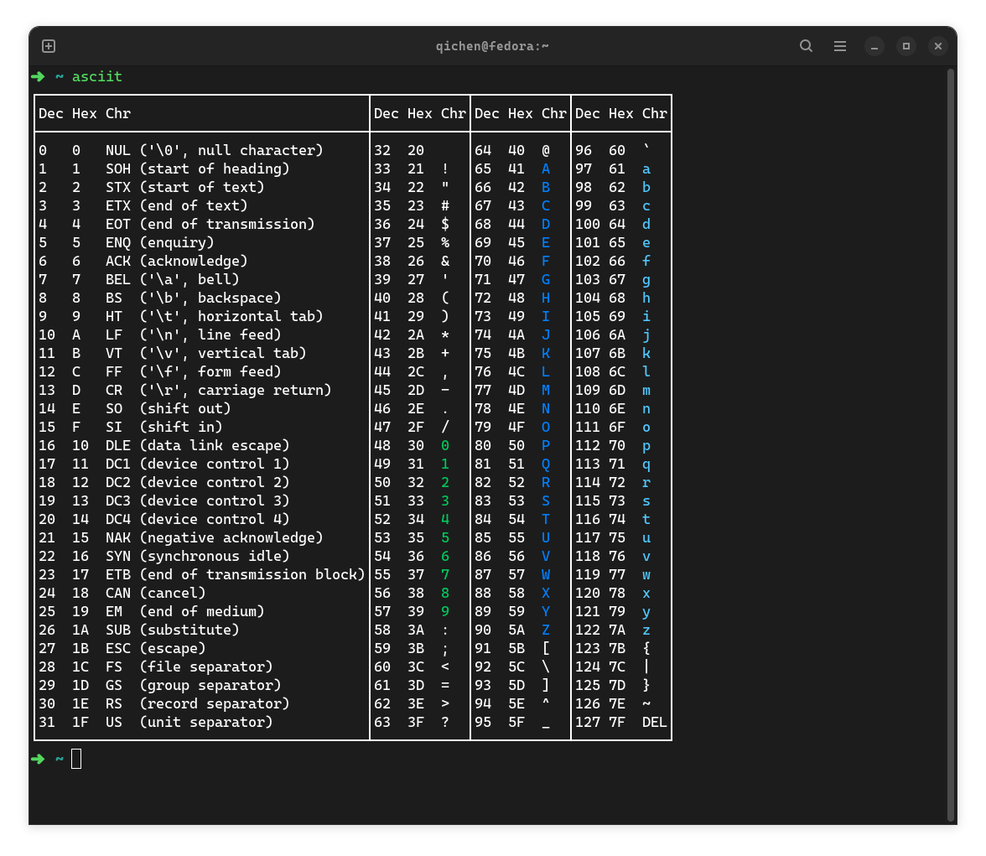This screenshot has width=986, height=856.
Task: Minimize the terminal window
Action: click(874, 47)
